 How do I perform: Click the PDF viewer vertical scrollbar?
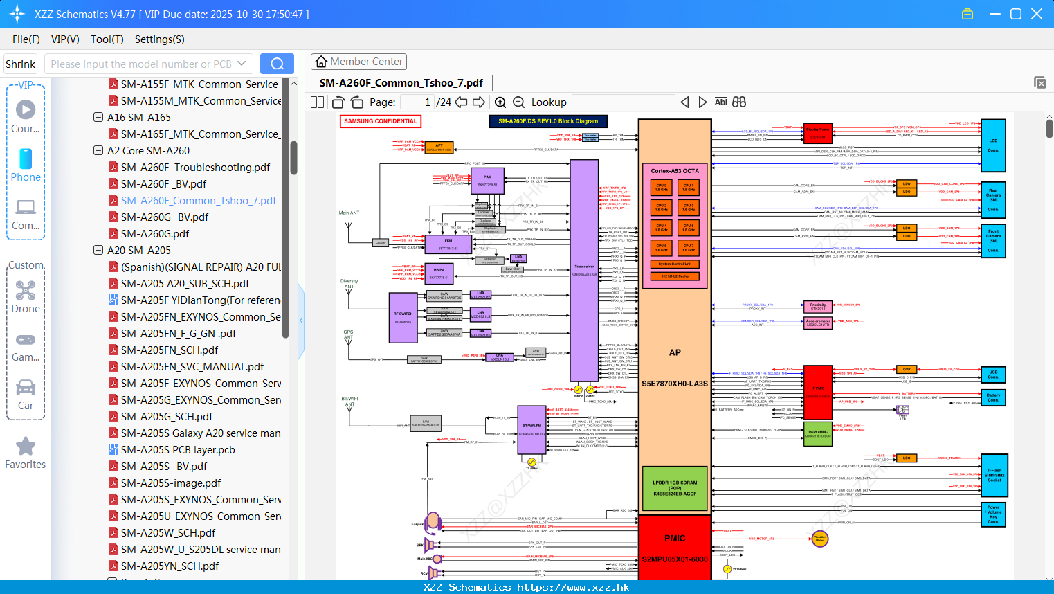(1049, 129)
